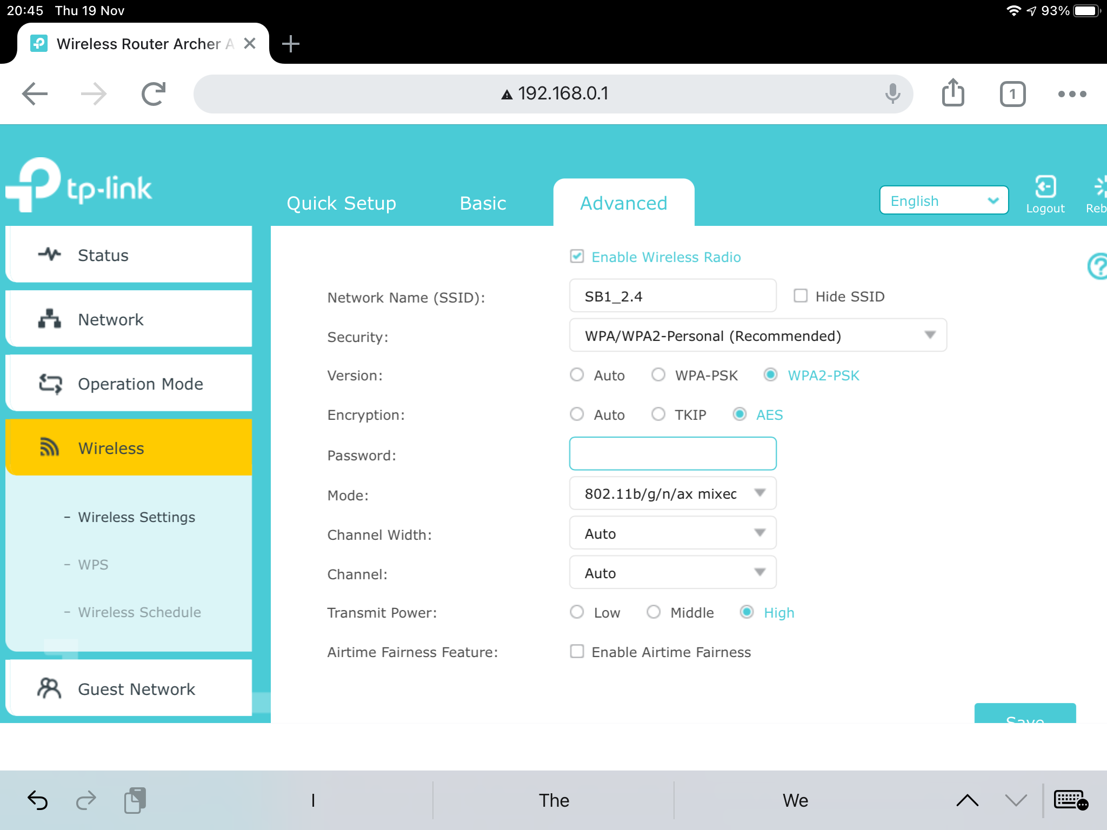The width and height of the screenshot is (1107, 830).
Task: Open the tab switcher icon
Action: 1012,94
